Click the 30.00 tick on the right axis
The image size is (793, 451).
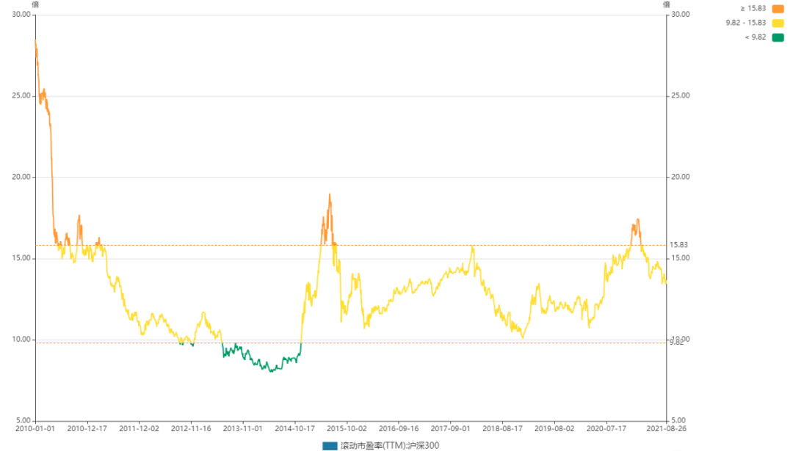680,15
